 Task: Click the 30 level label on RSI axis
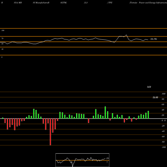point(2,49)
